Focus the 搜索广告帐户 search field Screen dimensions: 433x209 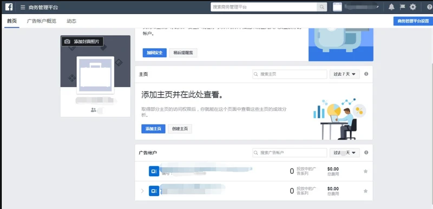tap(290, 153)
